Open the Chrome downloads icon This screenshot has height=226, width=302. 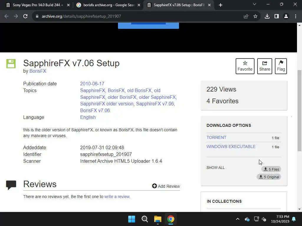[267, 16]
